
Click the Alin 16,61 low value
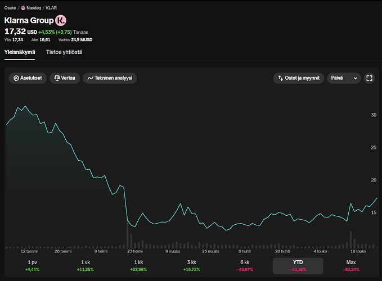pos(41,40)
